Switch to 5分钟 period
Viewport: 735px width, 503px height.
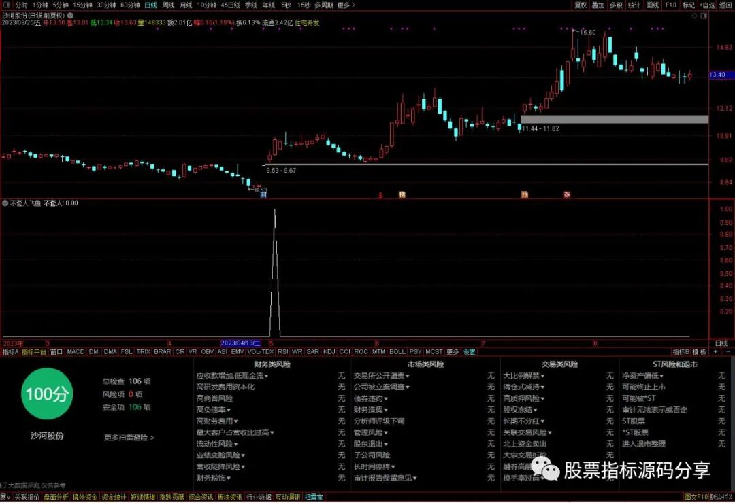pyautogui.click(x=61, y=5)
